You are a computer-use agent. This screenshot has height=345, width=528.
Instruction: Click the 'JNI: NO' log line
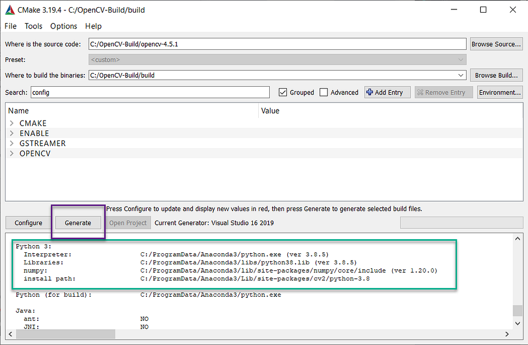86,327
